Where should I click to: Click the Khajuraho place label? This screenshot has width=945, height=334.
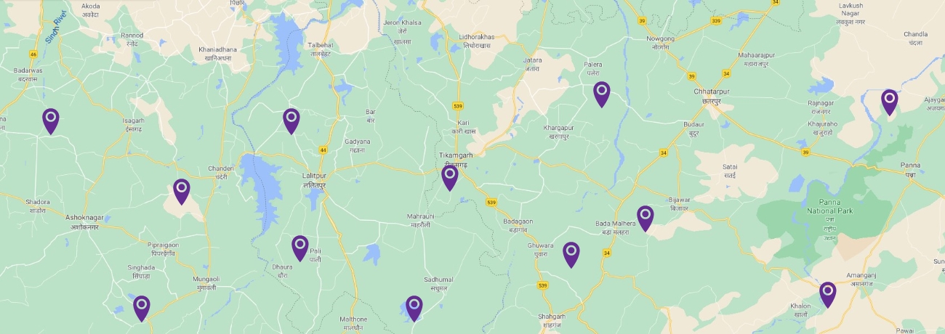822,129
